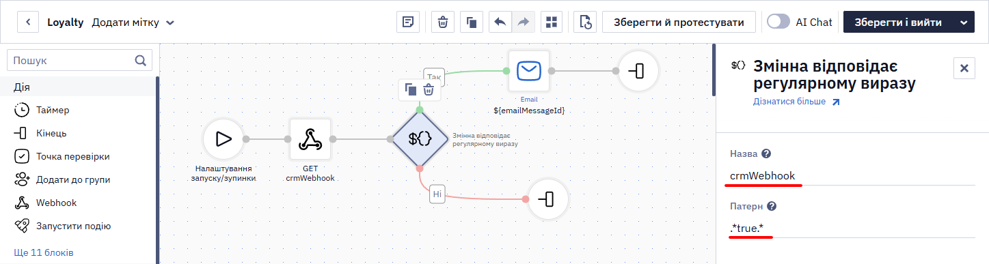Click the magnifier search icon
Viewport: 989px width, 264px height.
[141, 60]
